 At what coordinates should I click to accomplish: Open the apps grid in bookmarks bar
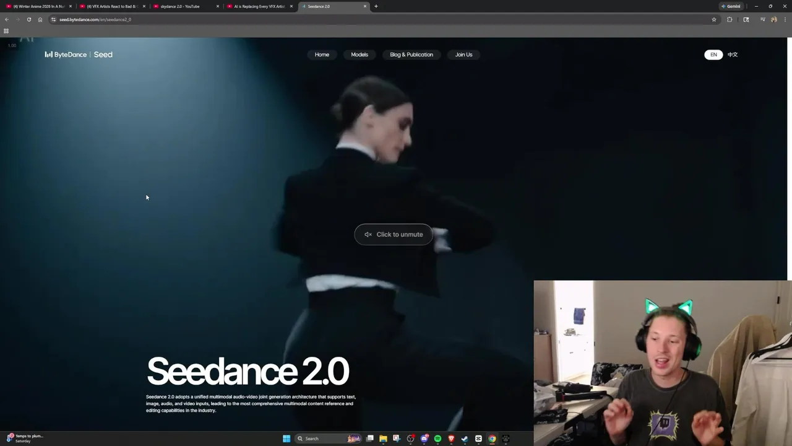click(6, 30)
